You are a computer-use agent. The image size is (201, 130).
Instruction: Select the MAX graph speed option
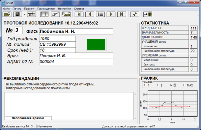click(188, 85)
